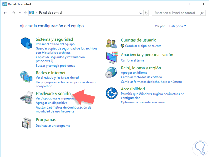Click the shield icon beside Cambiar el tipo de cuenta
Image resolution: width=209 pixels, height=157 pixels.
(x=122, y=46)
